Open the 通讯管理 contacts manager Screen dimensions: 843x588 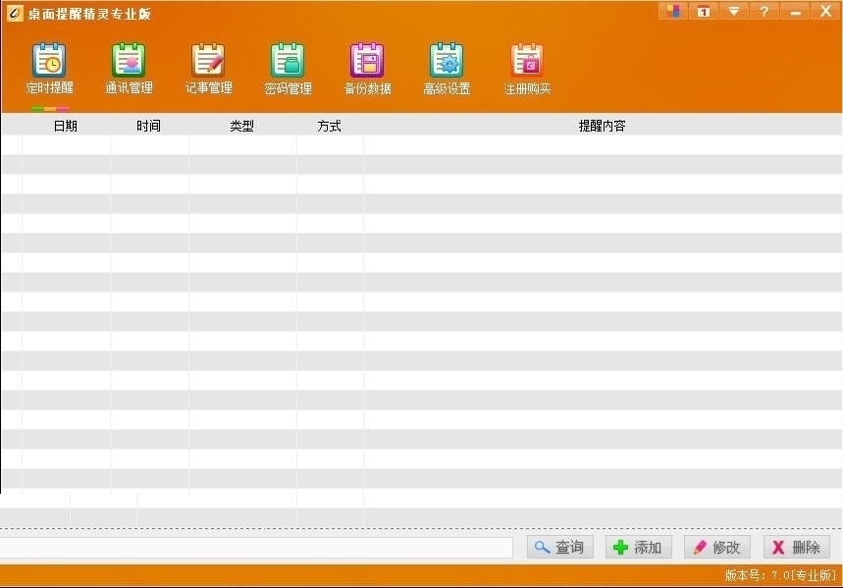click(129, 69)
